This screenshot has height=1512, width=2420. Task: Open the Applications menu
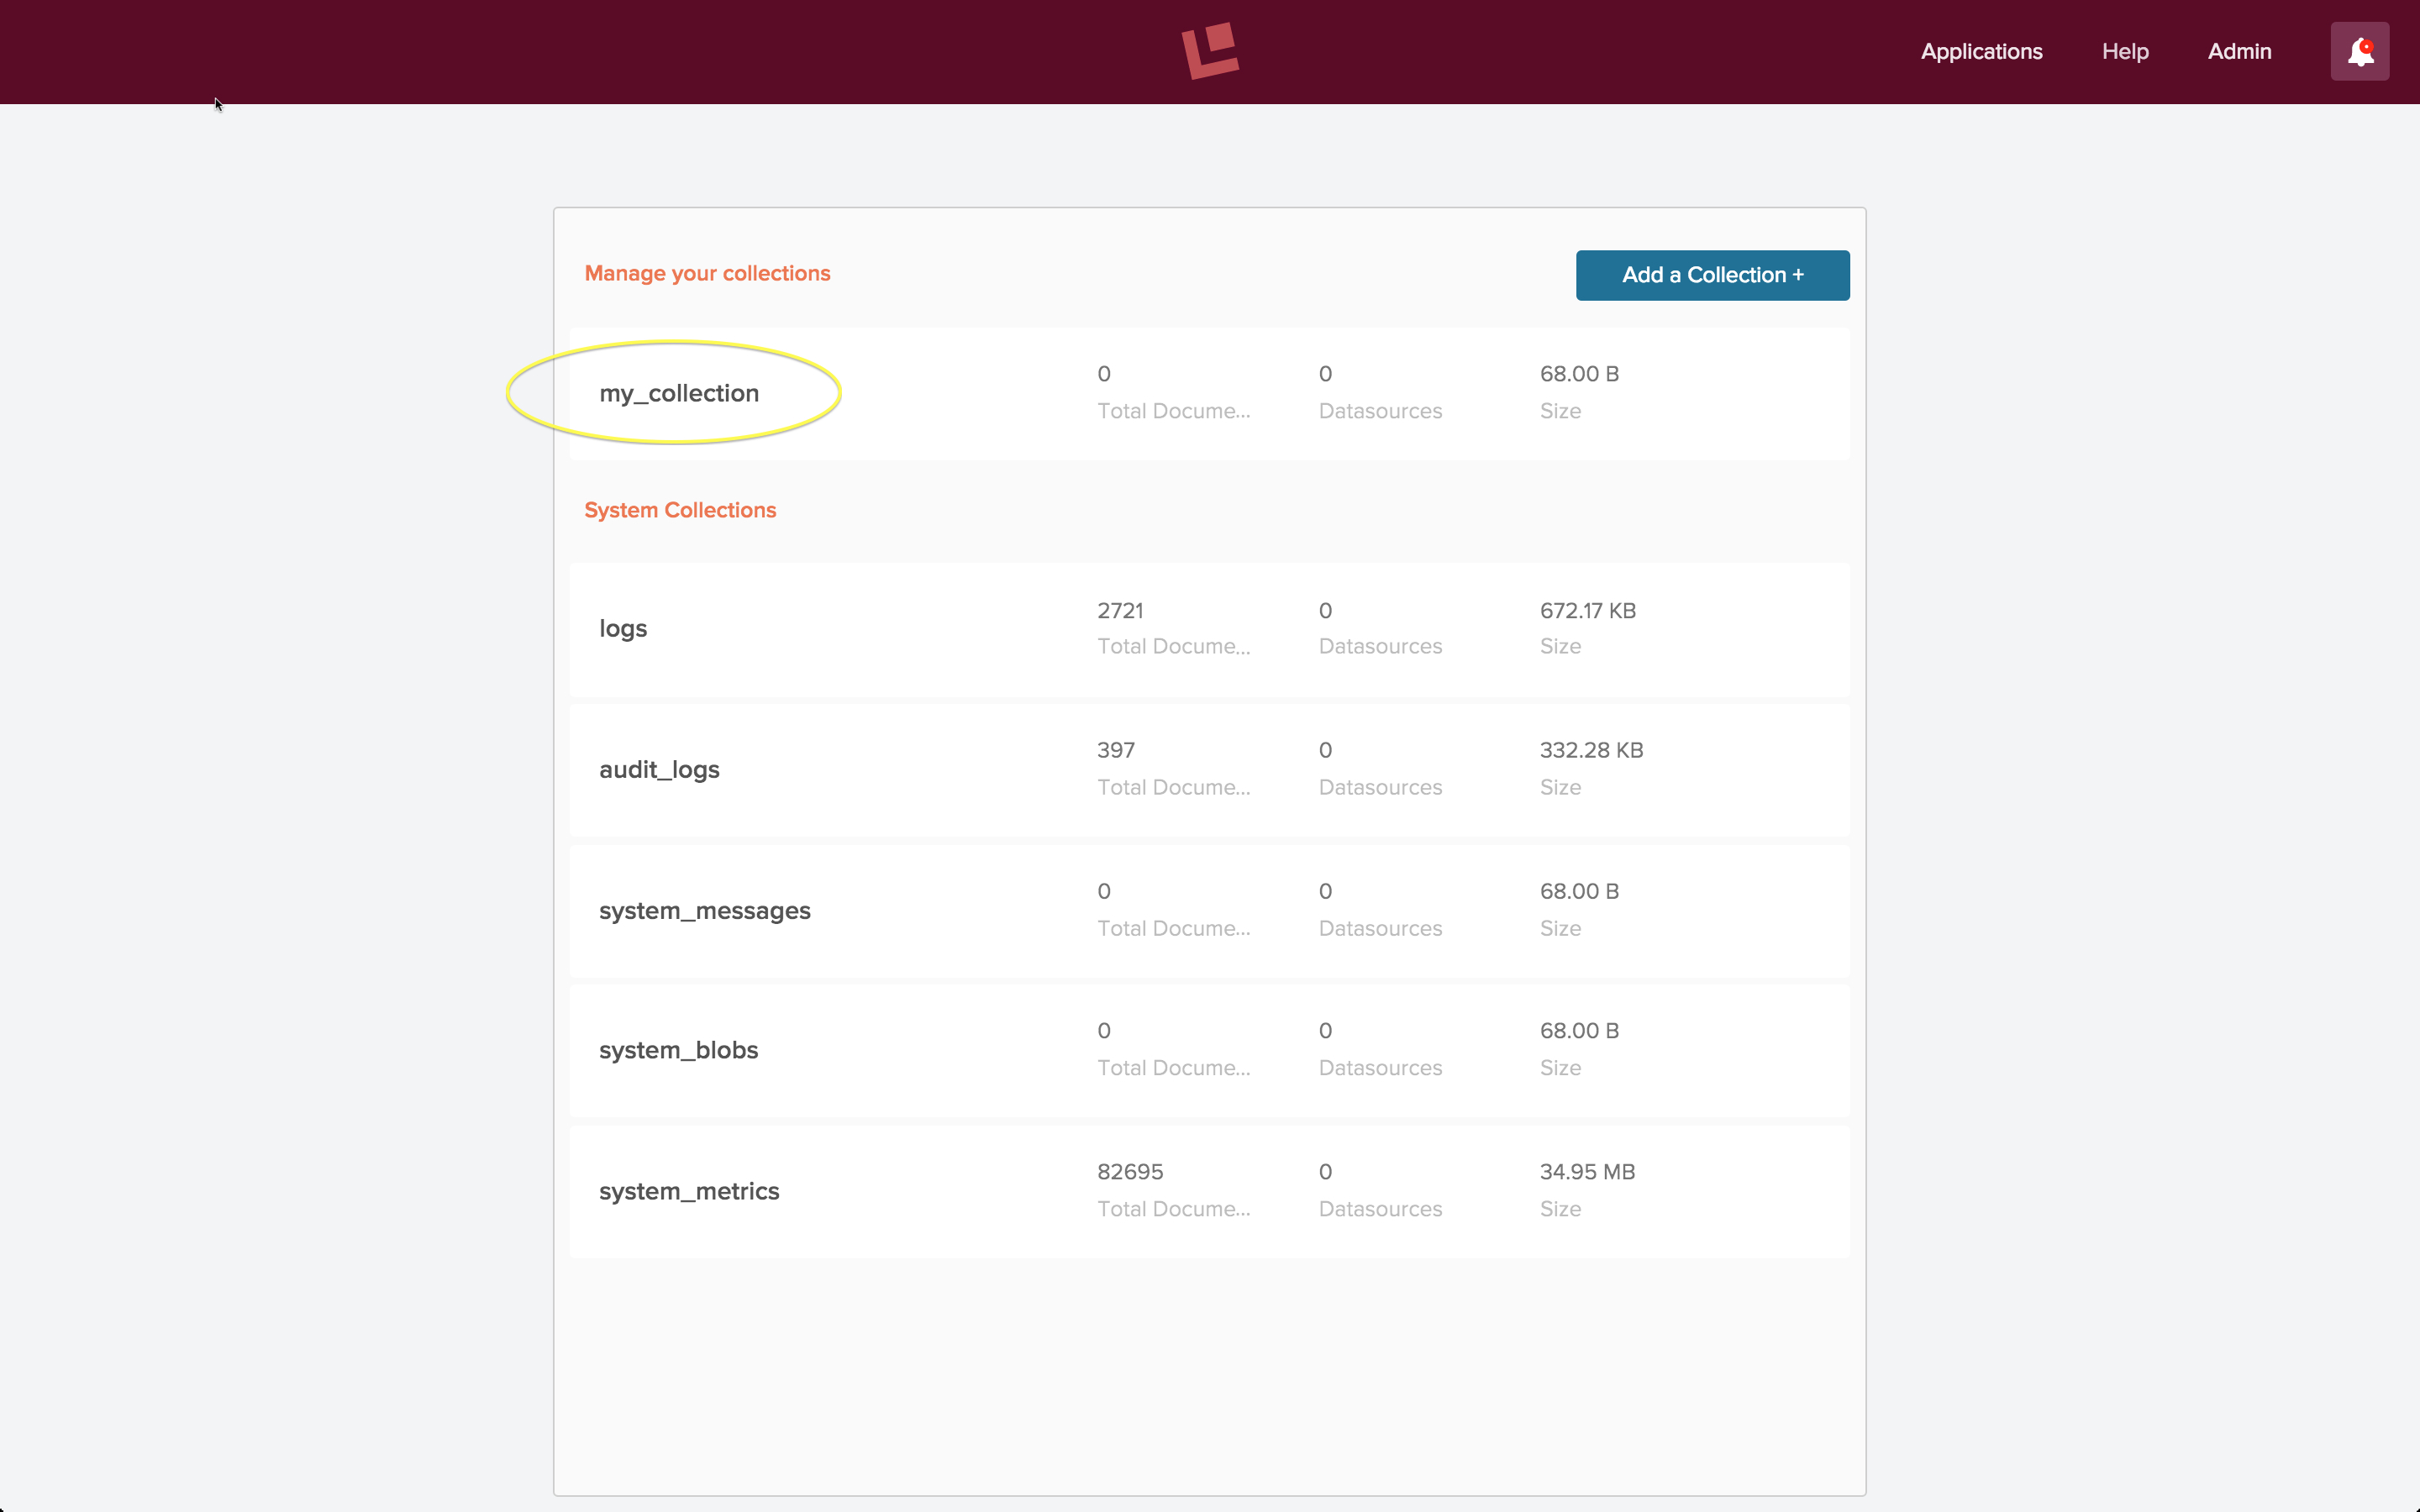tap(1981, 52)
